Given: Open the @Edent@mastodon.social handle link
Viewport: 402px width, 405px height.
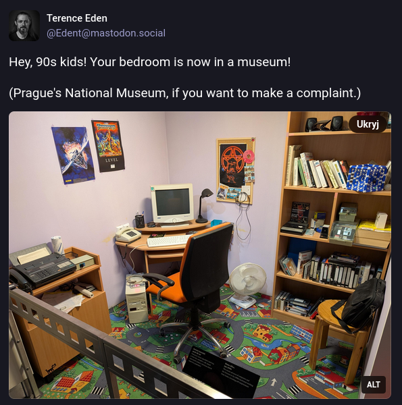Looking at the screenshot, I should point(106,33).
